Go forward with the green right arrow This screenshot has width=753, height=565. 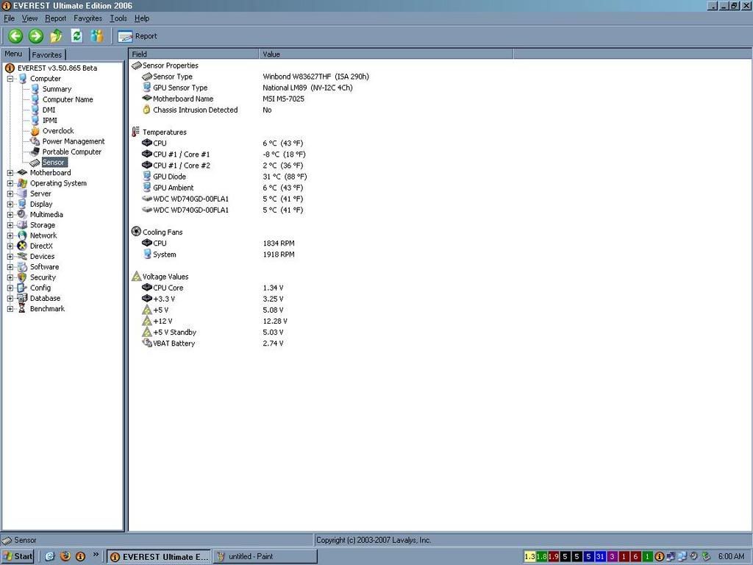pyautogui.click(x=36, y=36)
